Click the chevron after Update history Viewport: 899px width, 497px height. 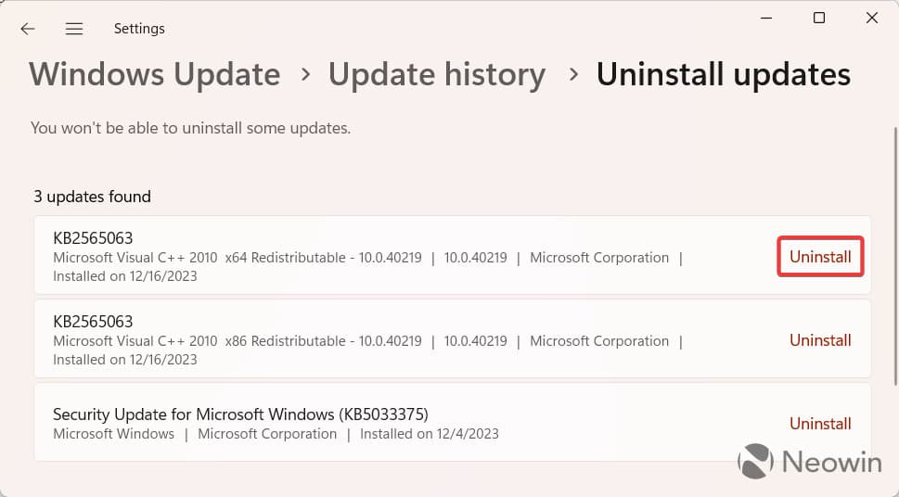coord(573,75)
